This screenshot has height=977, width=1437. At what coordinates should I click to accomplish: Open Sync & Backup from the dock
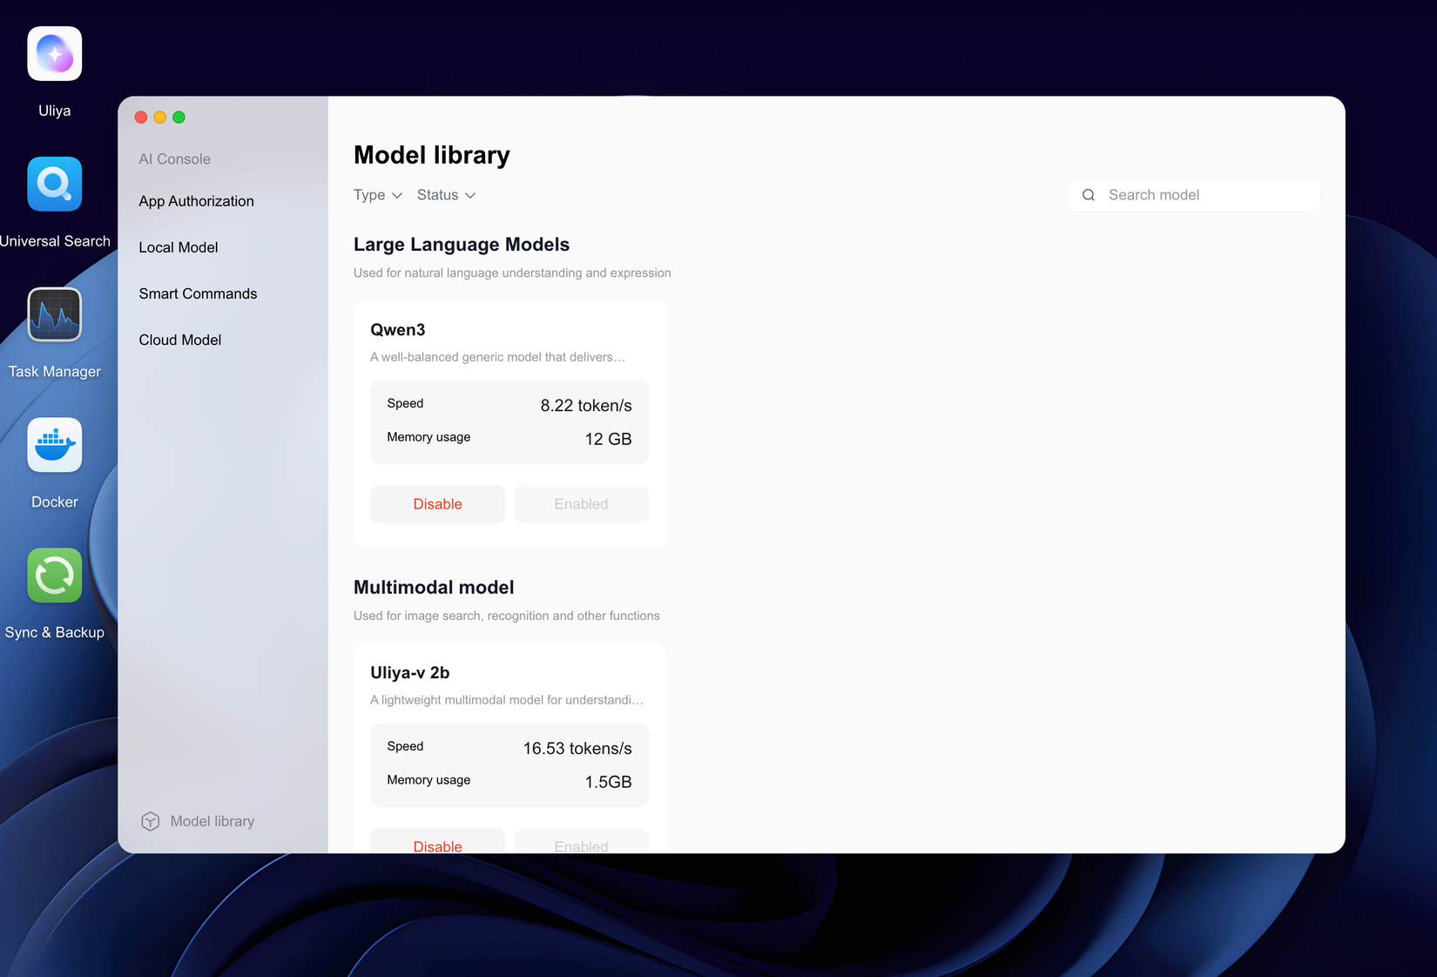[54, 576]
